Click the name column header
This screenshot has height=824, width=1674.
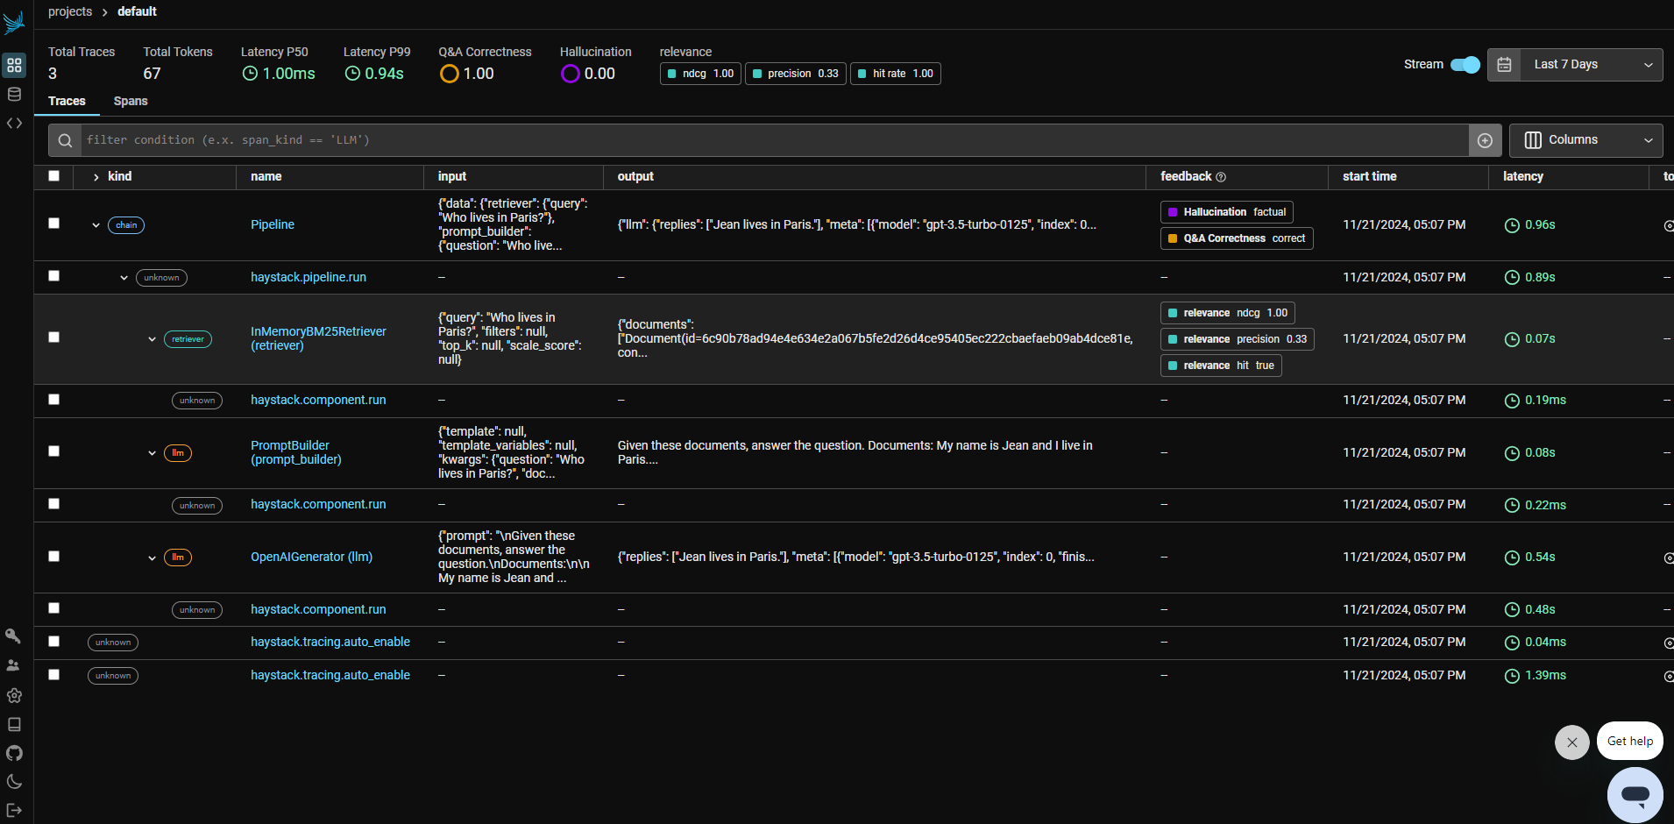click(x=266, y=177)
